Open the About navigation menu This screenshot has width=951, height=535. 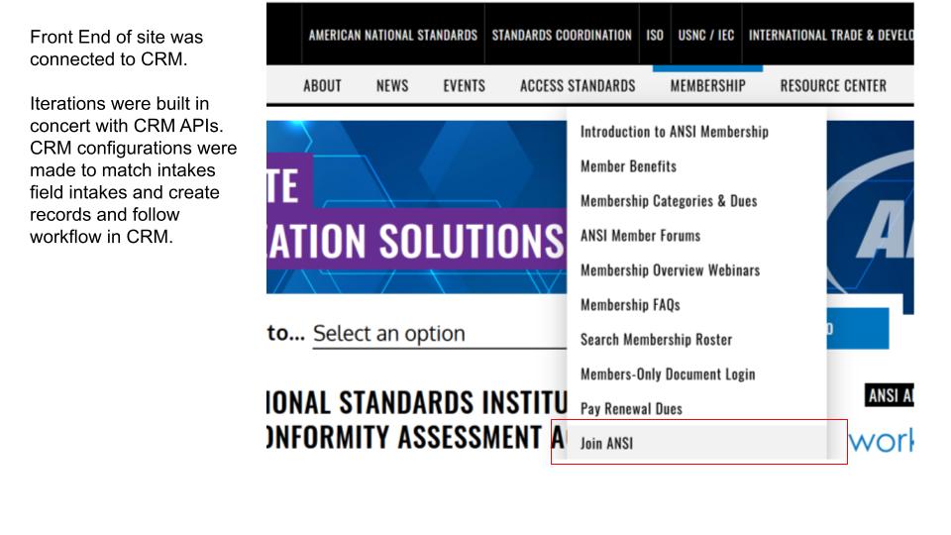pyautogui.click(x=322, y=86)
